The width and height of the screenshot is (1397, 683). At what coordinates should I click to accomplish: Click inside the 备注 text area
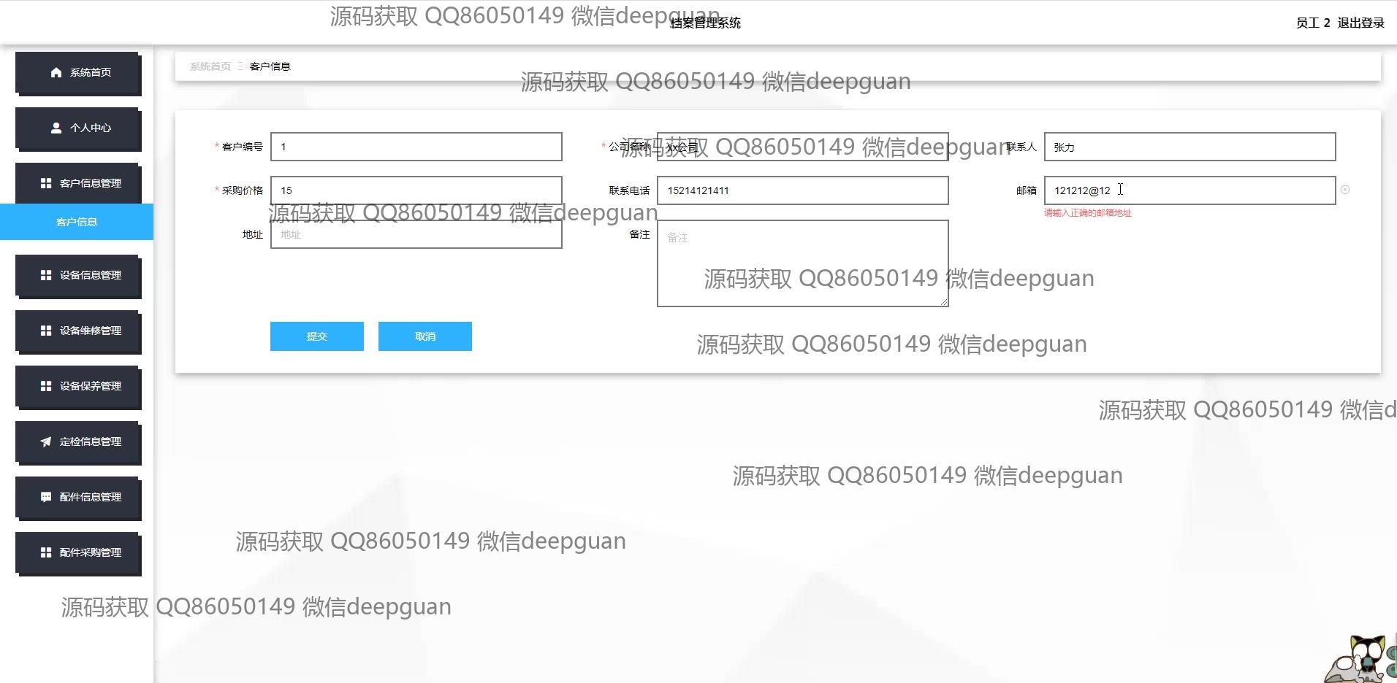point(803,263)
